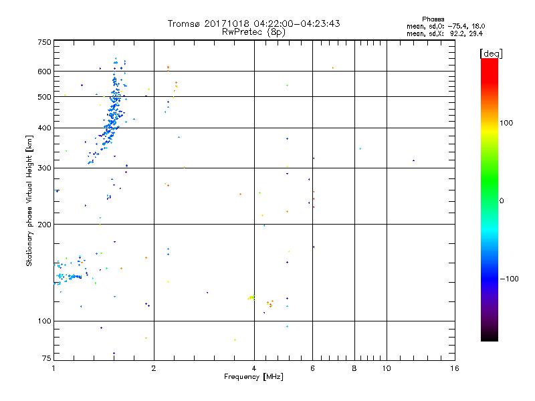This screenshot has height=401, width=535.
Task: Click the 'Stationary phase Virtual Height [km]' axis label
Action: (29, 200)
